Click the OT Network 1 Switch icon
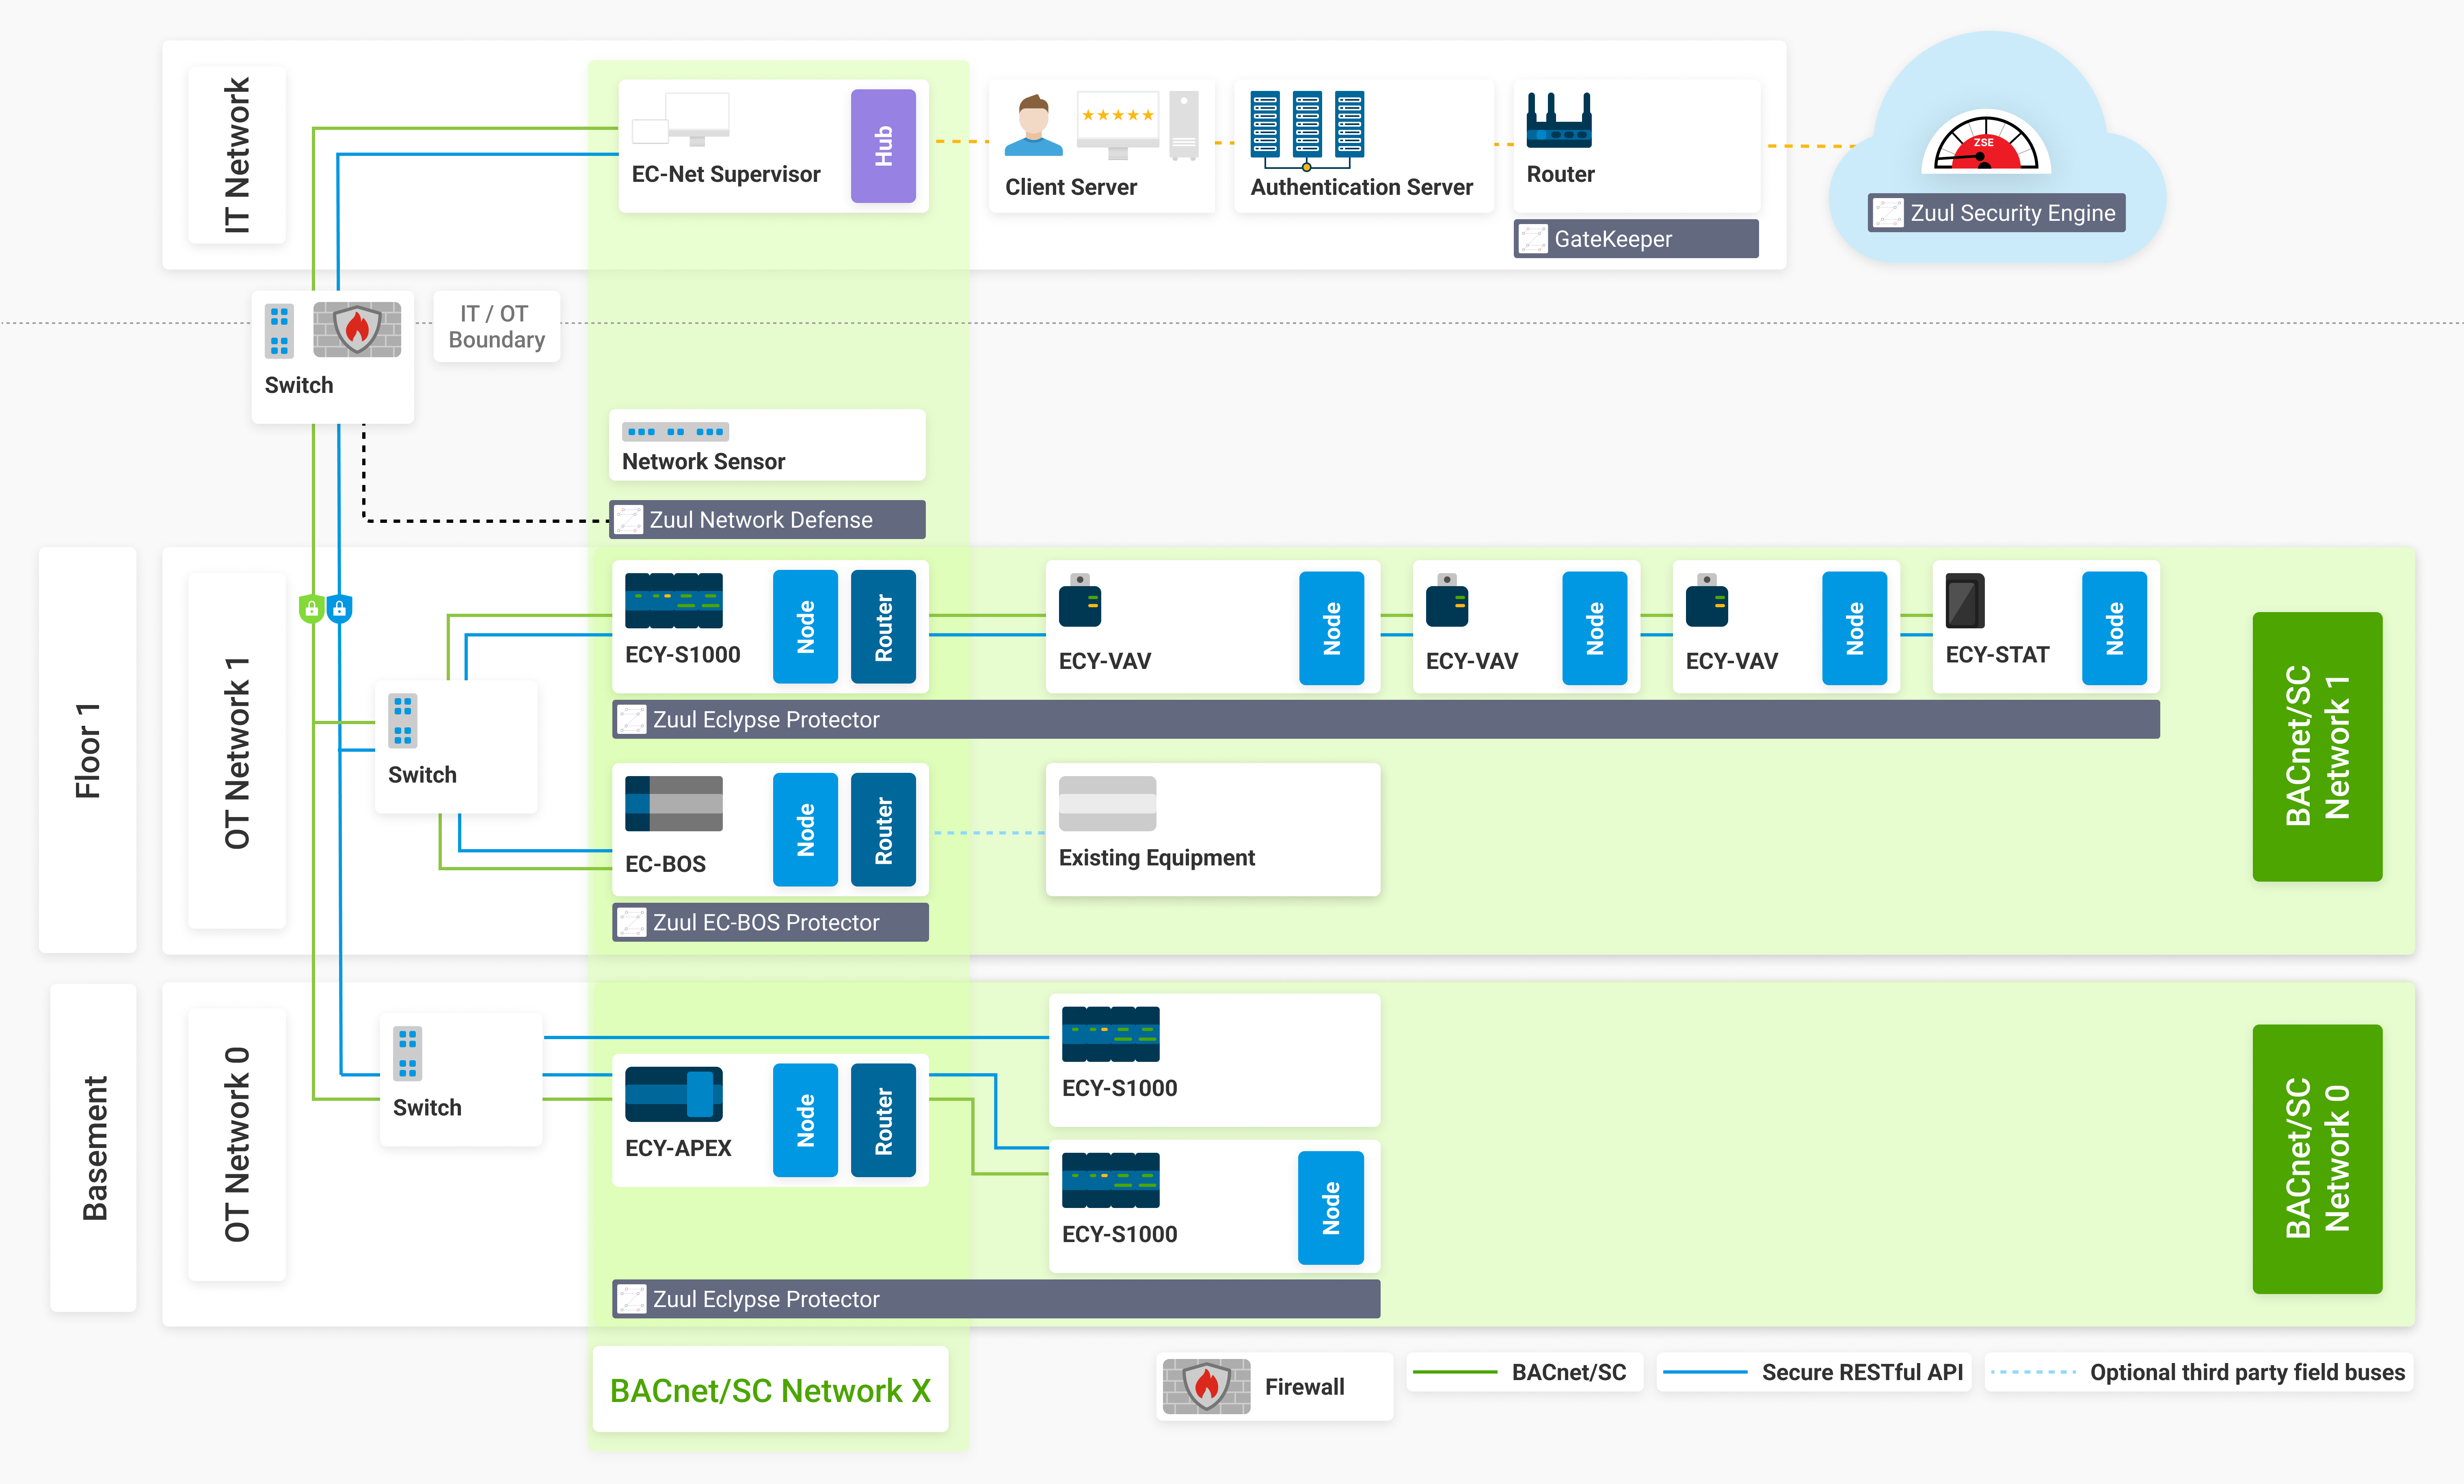This screenshot has width=2464, height=1484. [x=403, y=720]
